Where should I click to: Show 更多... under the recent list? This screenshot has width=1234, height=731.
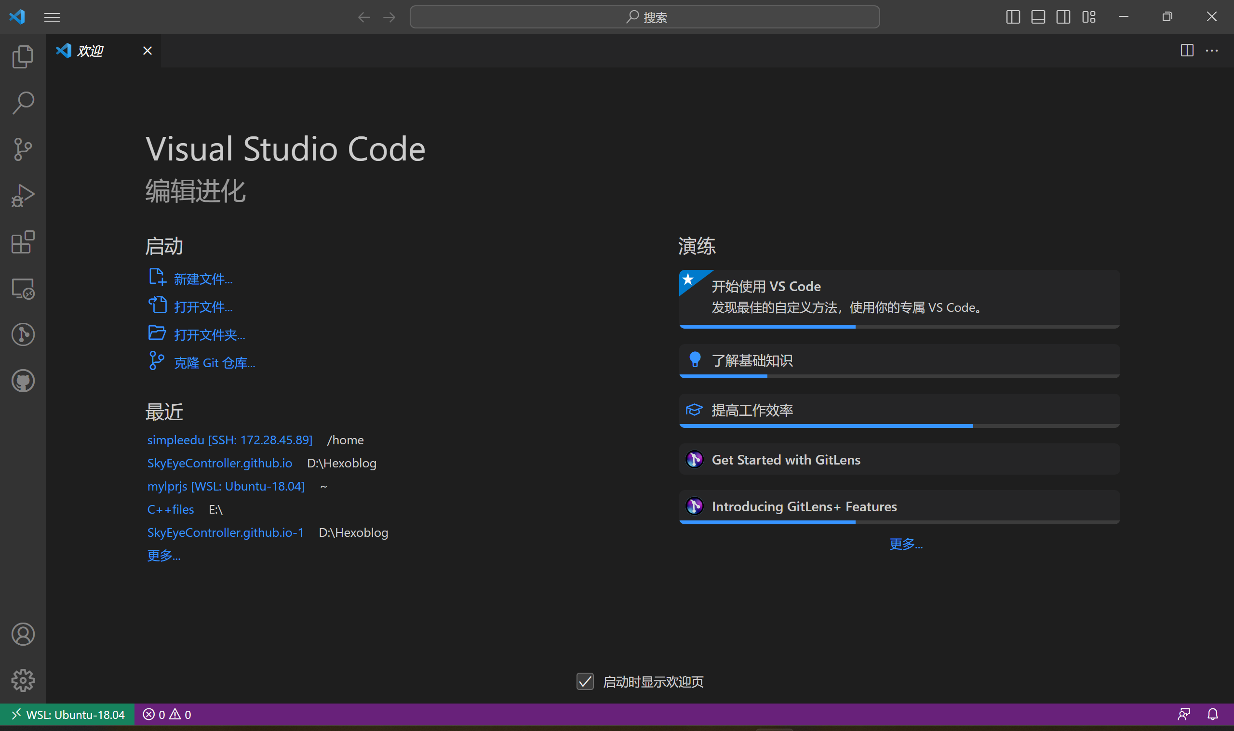pos(163,556)
